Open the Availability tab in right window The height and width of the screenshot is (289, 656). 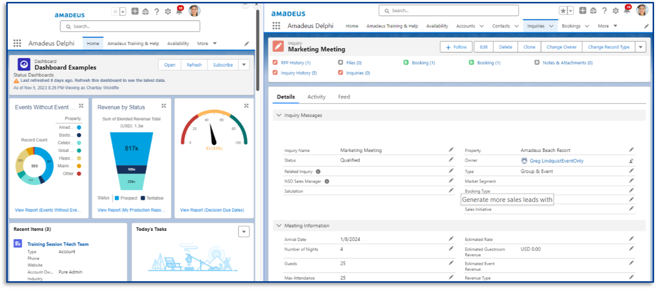tap(437, 26)
